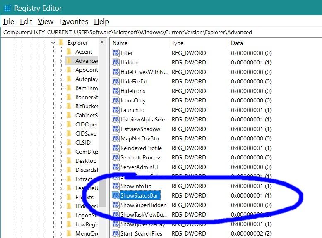Click the HideIcons DWORD icon
Viewport: 322px width, 238px height.
point(115,91)
